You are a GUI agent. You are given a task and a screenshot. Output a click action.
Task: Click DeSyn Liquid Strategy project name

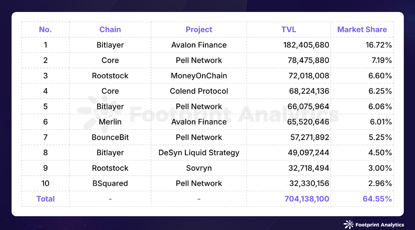coord(199,153)
